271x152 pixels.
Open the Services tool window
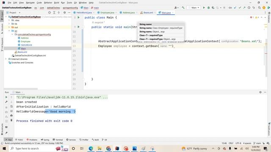[71, 140]
